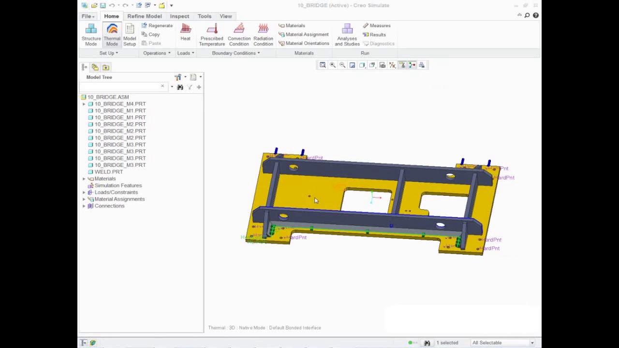Click the Material Assignment button
The width and height of the screenshot is (619, 348).
(x=303, y=34)
